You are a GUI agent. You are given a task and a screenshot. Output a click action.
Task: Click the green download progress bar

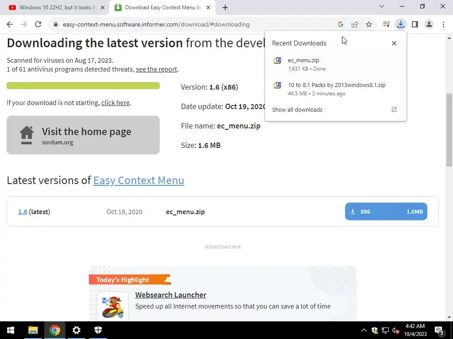(x=83, y=86)
